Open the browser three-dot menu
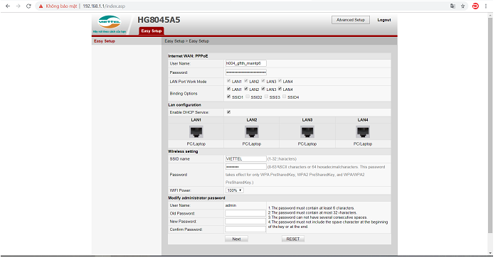The height and width of the screenshot is (260, 498). 486,6
